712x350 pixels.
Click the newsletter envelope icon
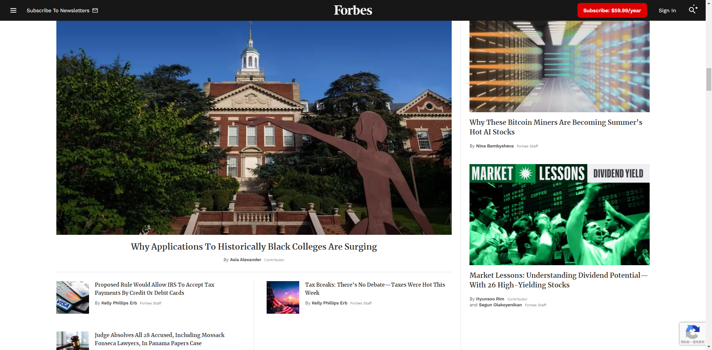[x=95, y=10]
